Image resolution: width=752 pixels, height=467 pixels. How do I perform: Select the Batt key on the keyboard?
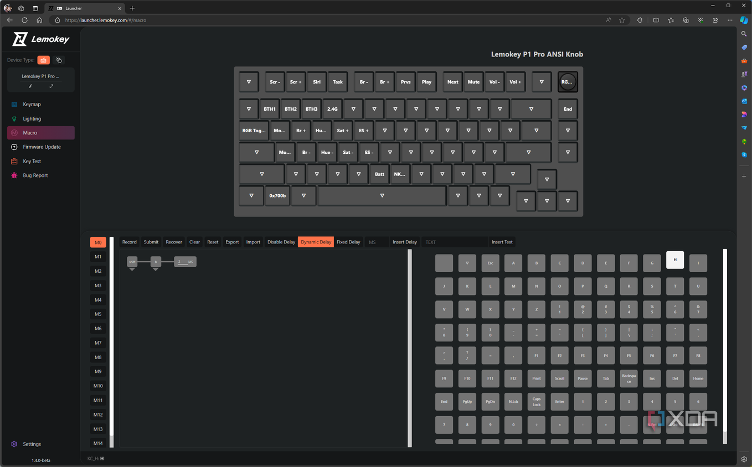pyautogui.click(x=379, y=174)
